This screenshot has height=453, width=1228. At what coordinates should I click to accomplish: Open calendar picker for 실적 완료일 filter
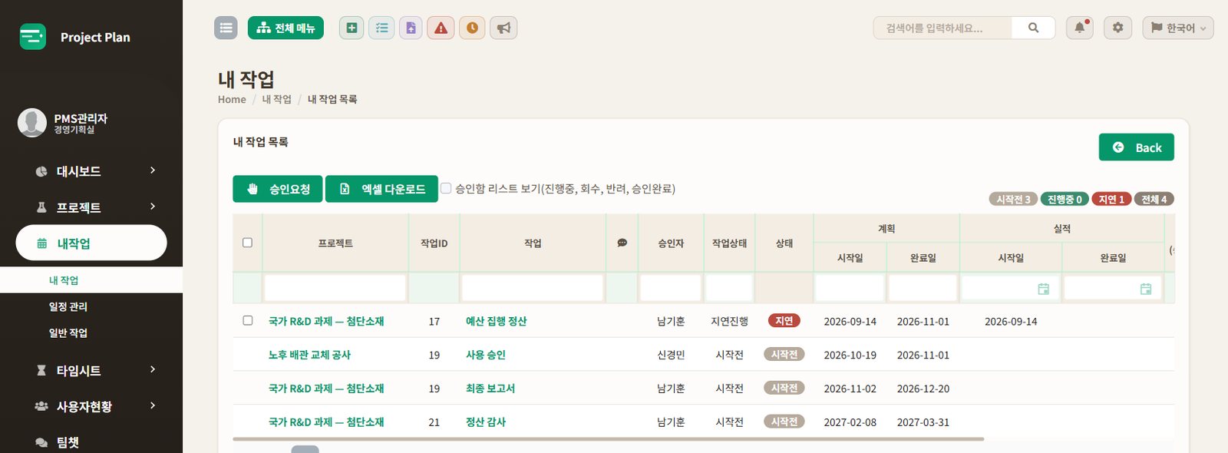tap(1145, 289)
